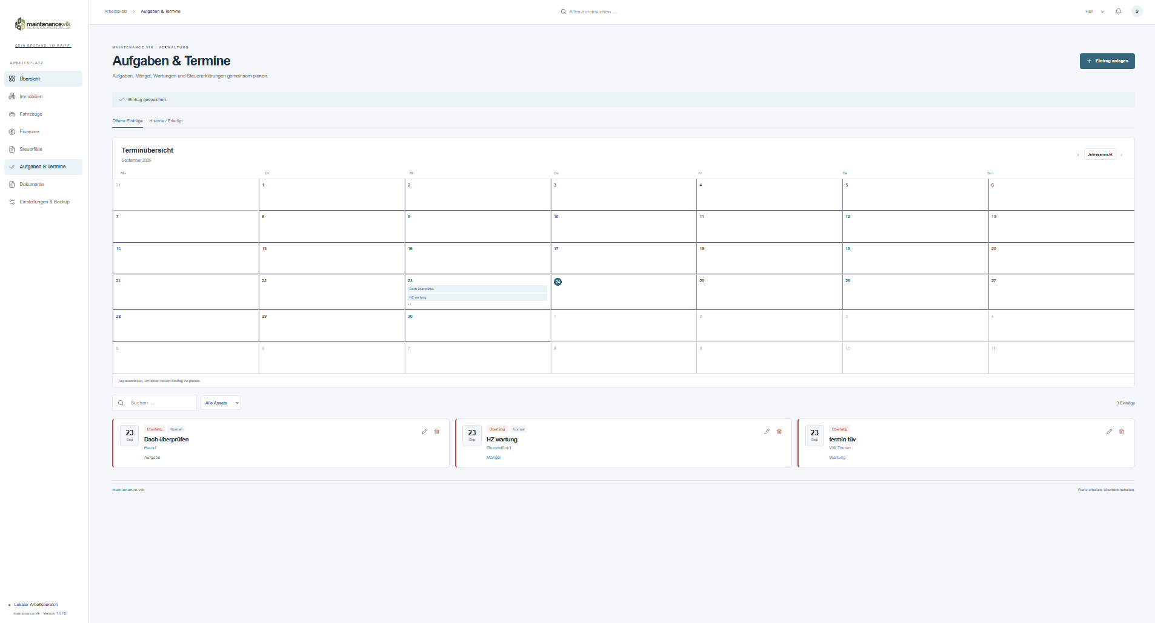Image resolution: width=1155 pixels, height=623 pixels.
Task: Click the 'Eintrag anlegen' button
Action: [x=1107, y=61]
